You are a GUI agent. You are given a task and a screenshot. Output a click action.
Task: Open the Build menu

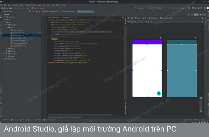click(39, 5)
